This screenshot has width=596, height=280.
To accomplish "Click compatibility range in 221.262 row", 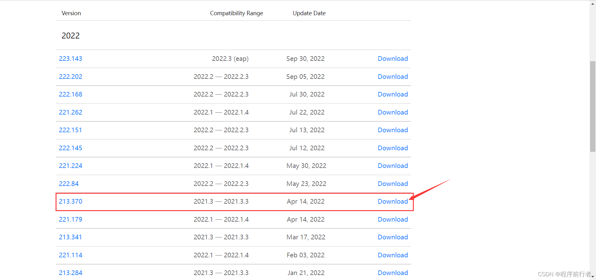I will point(221,112).
